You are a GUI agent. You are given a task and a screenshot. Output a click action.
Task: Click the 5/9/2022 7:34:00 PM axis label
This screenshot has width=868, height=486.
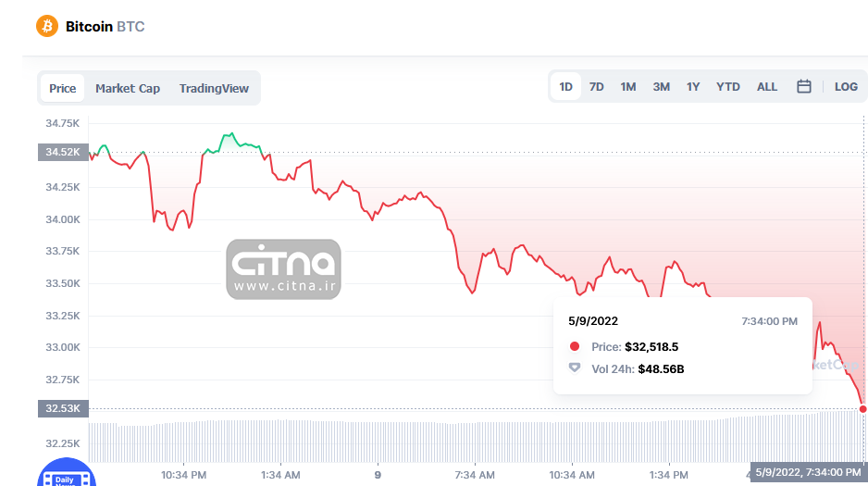808,472
